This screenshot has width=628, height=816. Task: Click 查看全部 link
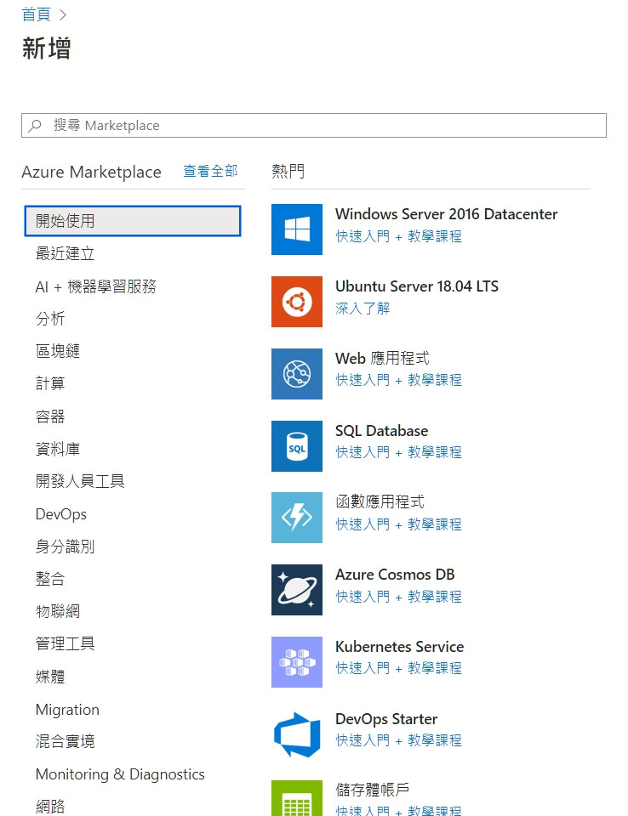tap(210, 171)
